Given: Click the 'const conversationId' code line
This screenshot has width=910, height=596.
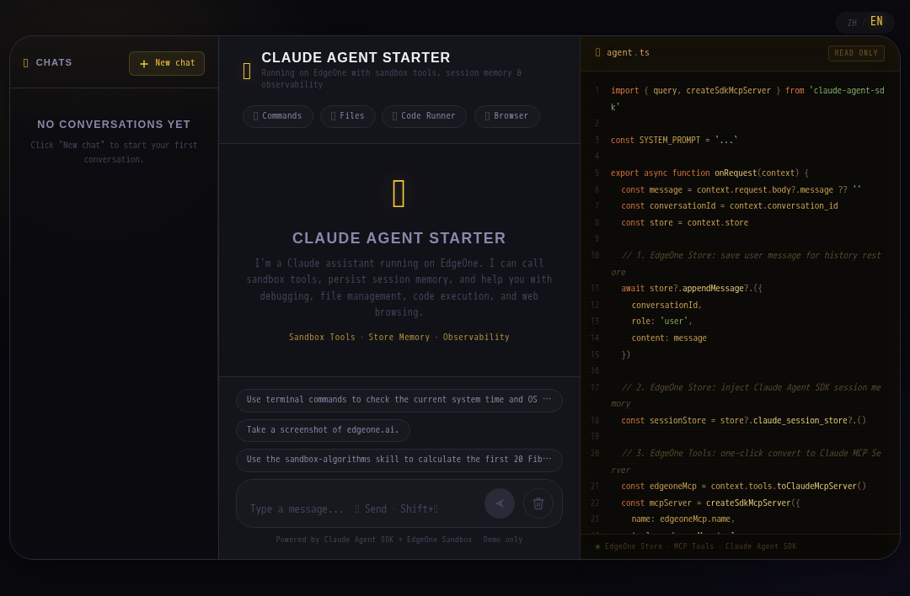Looking at the screenshot, I should pyautogui.click(x=729, y=205).
